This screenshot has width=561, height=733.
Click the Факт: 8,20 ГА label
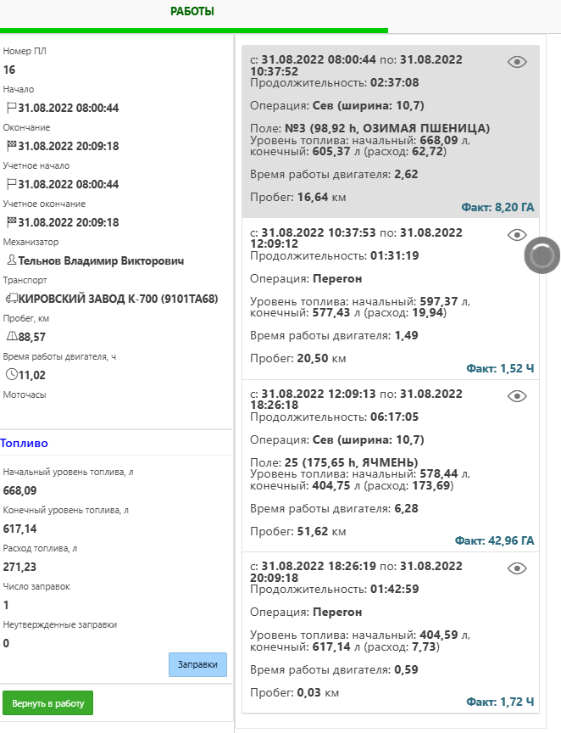pos(497,207)
